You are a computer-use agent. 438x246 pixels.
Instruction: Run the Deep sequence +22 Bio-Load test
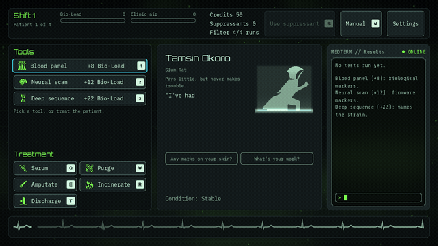[x=80, y=98]
